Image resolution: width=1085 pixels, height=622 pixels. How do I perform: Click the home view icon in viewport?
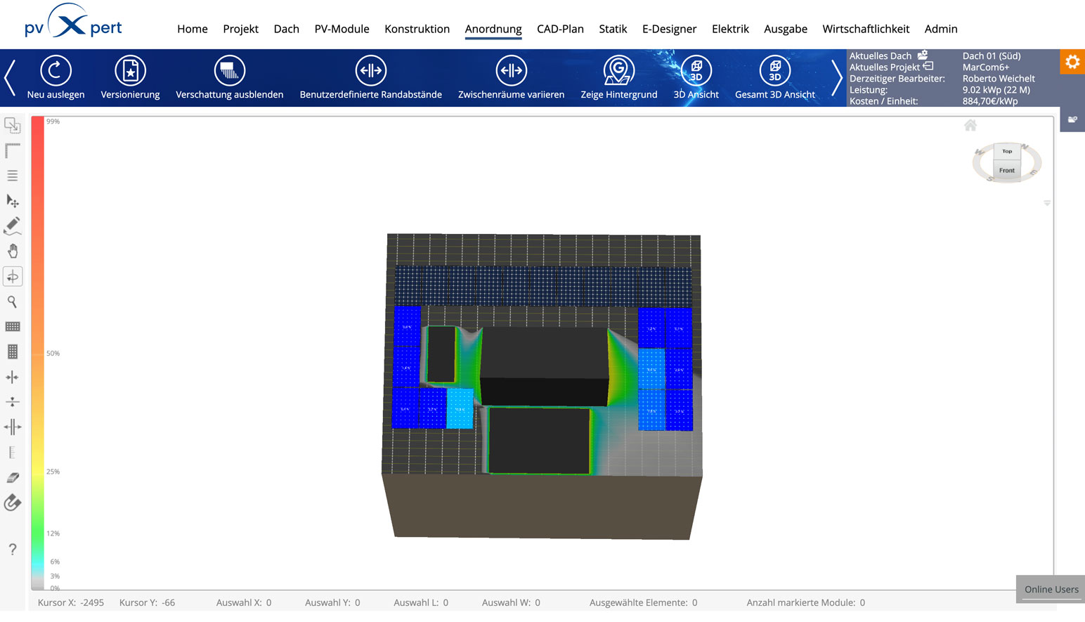point(970,125)
